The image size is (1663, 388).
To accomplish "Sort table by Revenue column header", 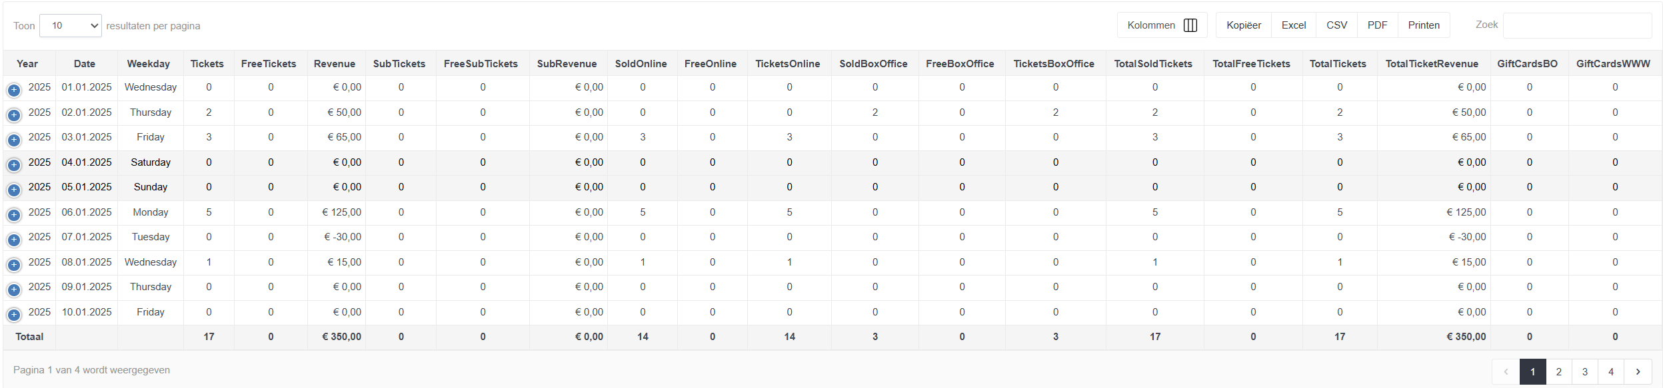I will coord(335,64).
